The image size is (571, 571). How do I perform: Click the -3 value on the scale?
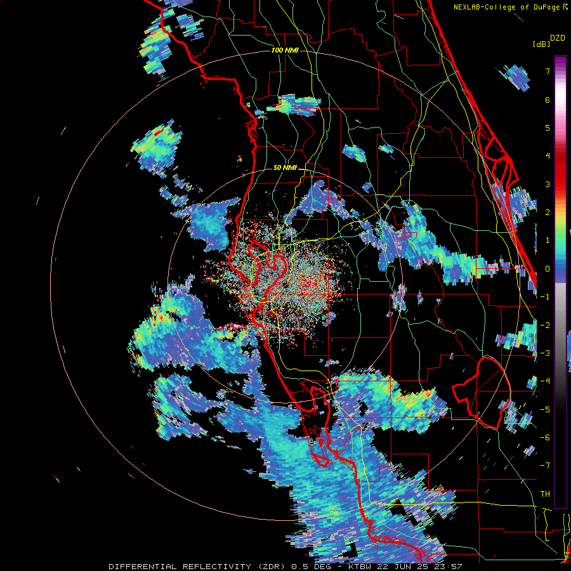pos(545,353)
